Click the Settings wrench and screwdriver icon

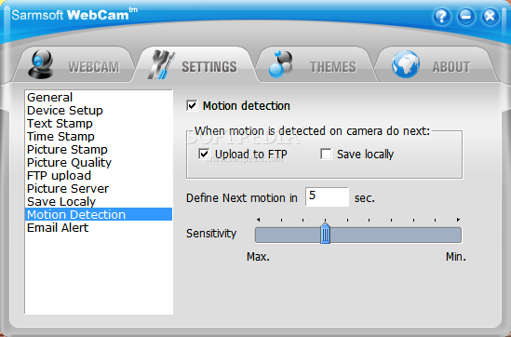tap(161, 64)
